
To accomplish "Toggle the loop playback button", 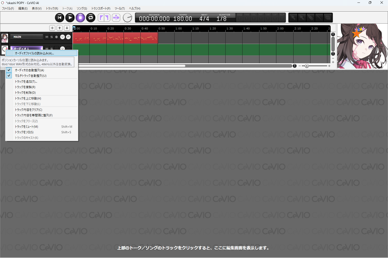I will [91, 18].
